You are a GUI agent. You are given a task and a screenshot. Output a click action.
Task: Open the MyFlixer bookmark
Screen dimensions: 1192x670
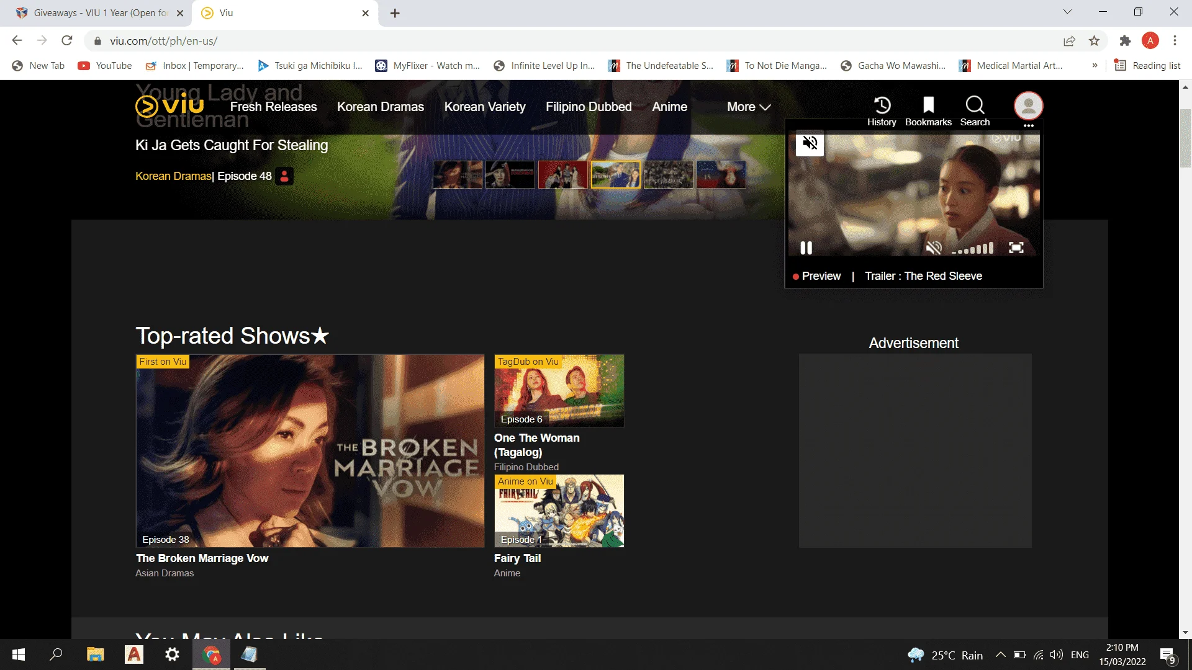click(x=427, y=66)
